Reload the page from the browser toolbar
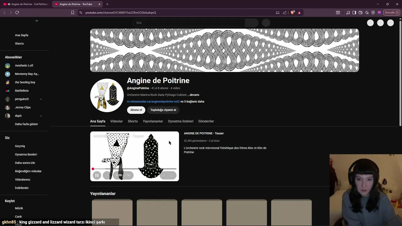402x226 pixels. [17, 13]
